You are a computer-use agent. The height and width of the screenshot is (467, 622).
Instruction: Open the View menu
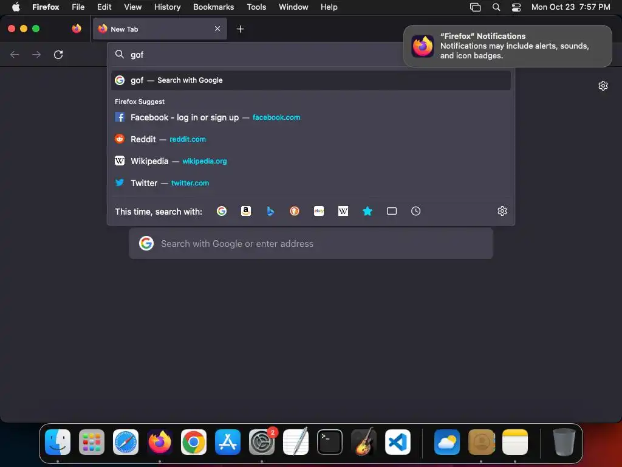coord(132,7)
